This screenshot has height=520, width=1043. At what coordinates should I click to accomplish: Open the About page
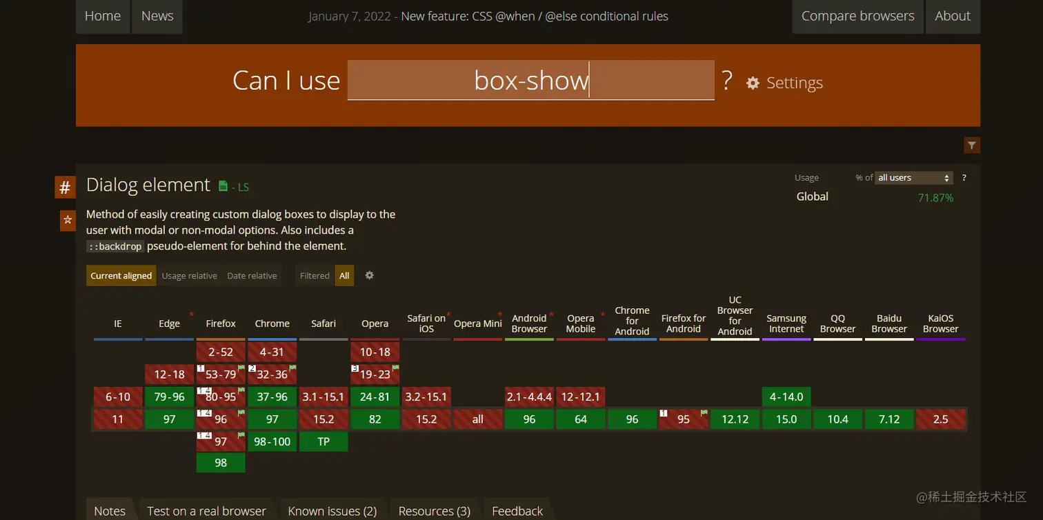click(x=953, y=16)
